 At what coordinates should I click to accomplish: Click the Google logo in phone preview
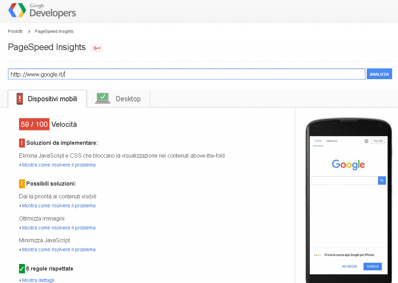(348, 165)
